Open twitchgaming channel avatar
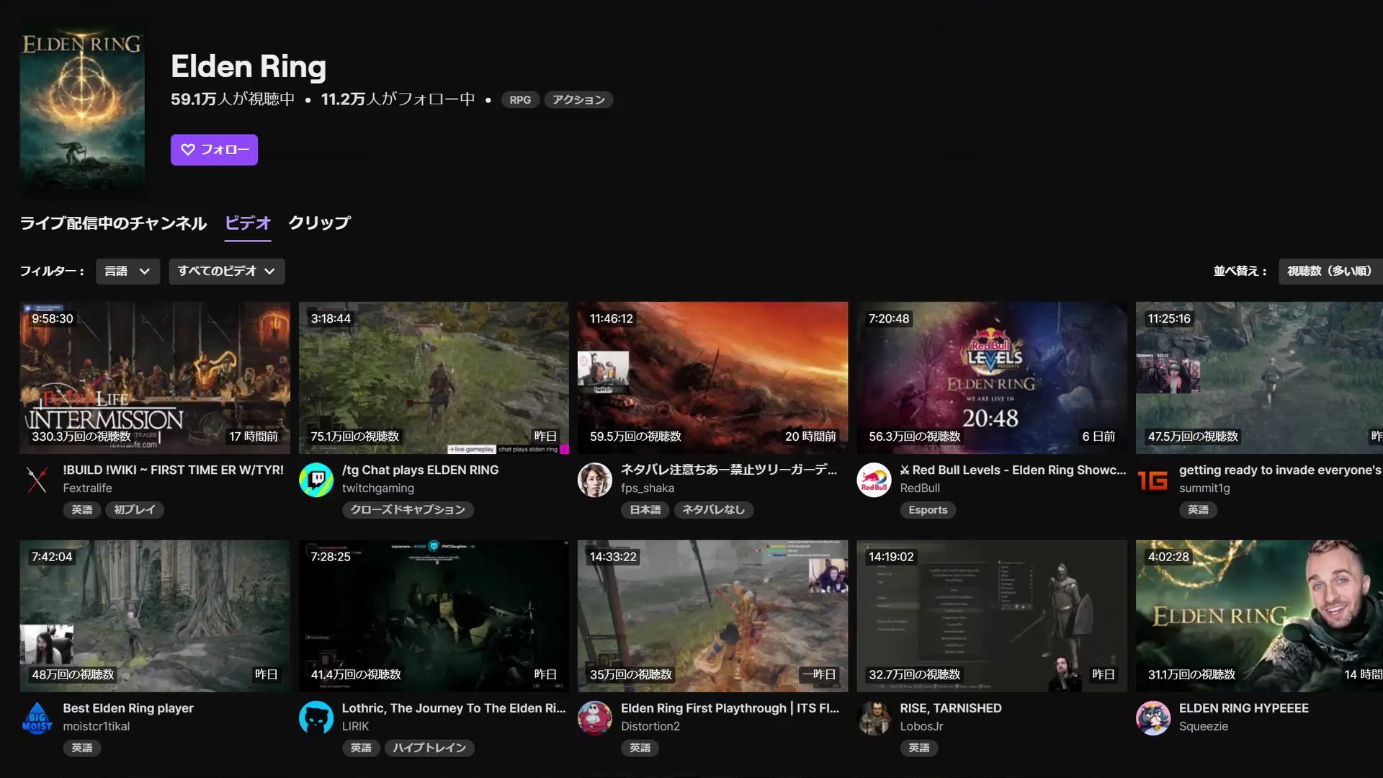This screenshot has height=778, width=1383. [x=316, y=480]
